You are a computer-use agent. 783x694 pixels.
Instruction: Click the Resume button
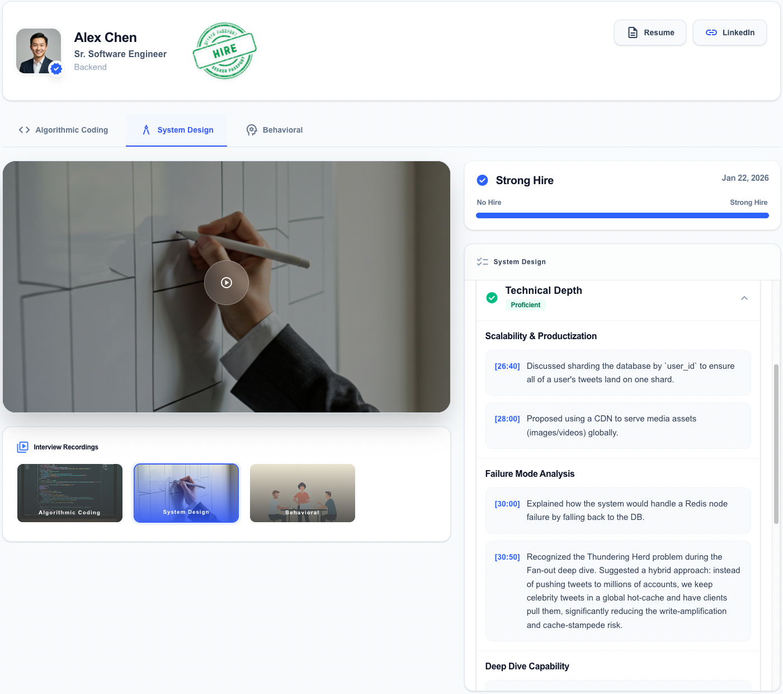coord(650,32)
